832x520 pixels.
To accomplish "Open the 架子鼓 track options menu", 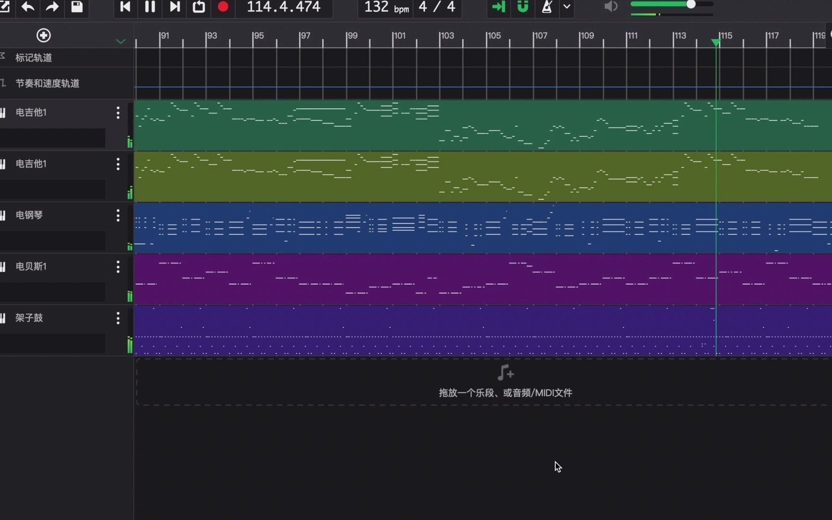I will [x=118, y=318].
